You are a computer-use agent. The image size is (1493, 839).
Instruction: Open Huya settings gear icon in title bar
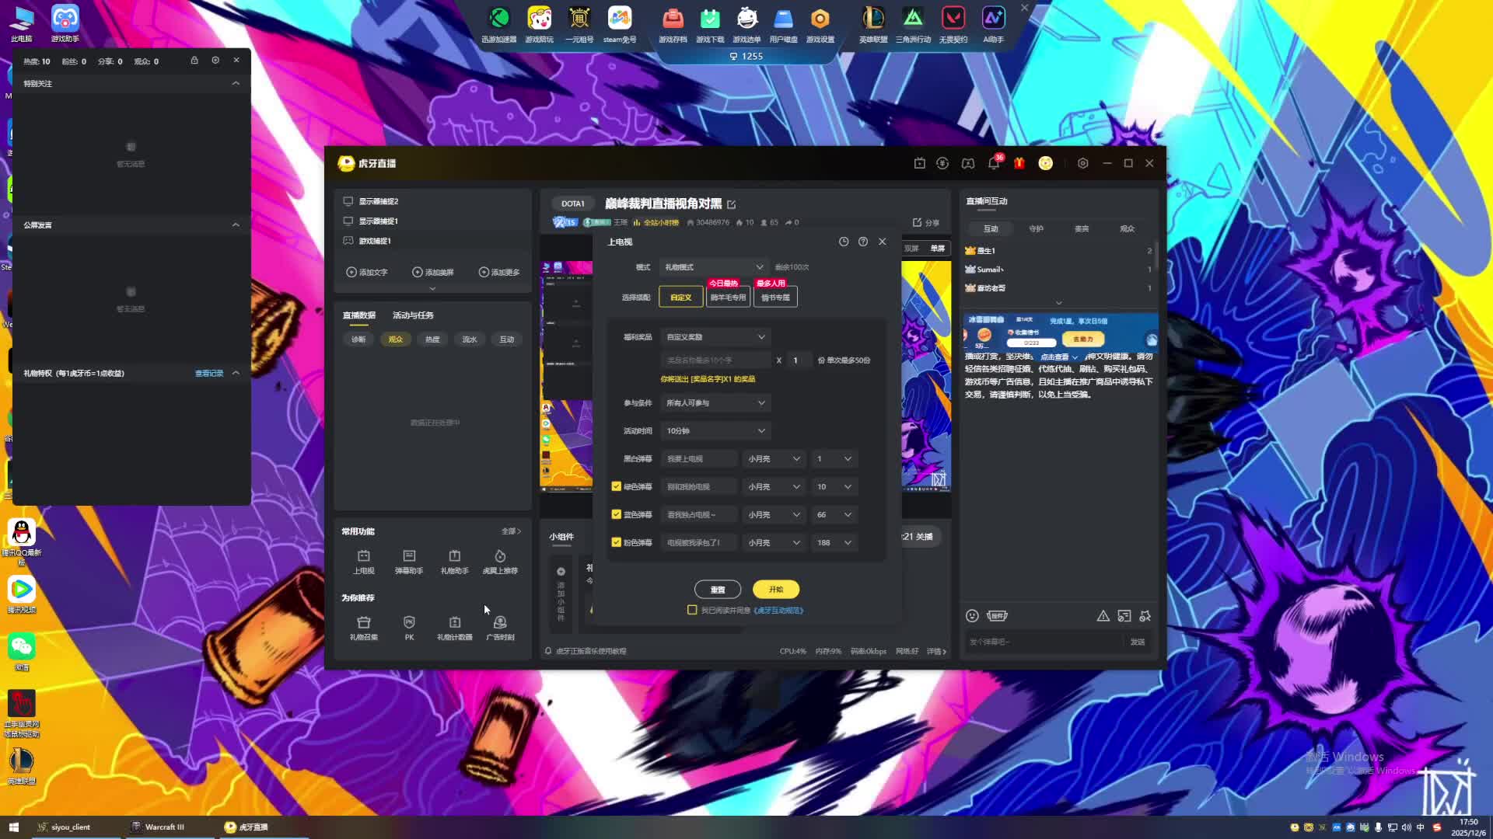click(1082, 163)
